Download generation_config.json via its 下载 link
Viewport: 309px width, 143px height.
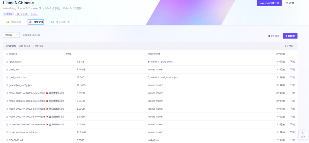pyautogui.click(x=292, y=85)
